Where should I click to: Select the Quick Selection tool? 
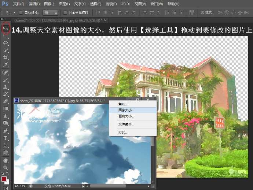(5, 50)
